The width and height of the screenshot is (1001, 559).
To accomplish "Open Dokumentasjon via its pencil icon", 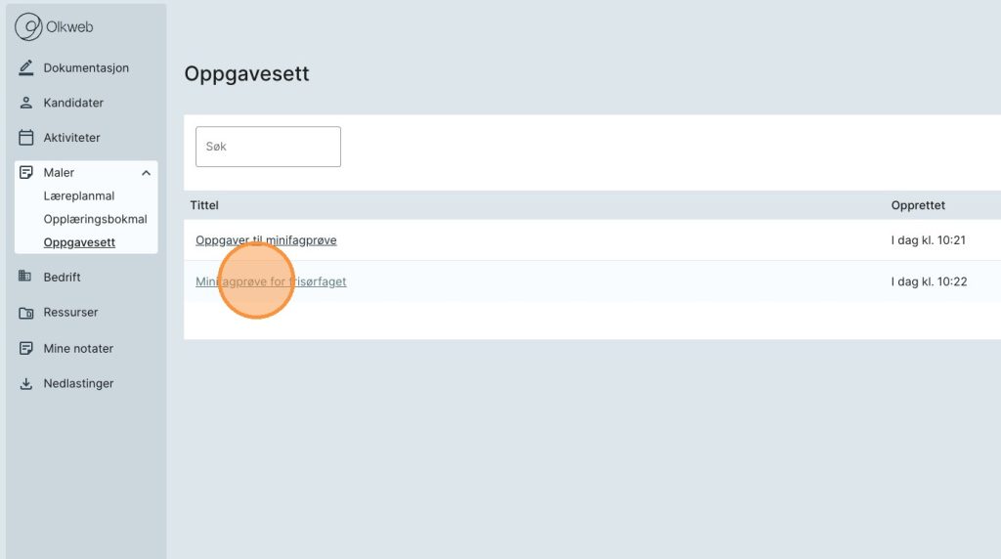I will tap(26, 68).
